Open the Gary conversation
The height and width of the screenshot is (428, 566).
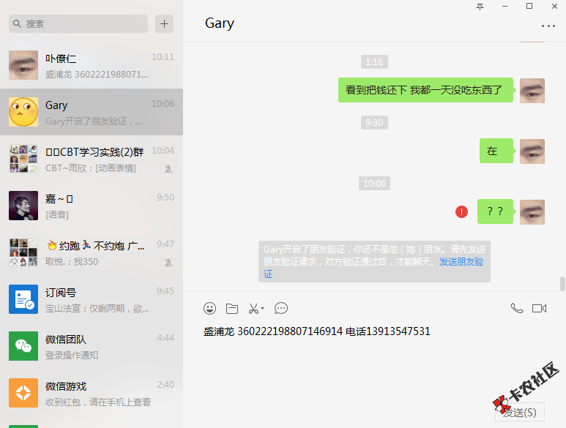pyautogui.click(x=92, y=112)
